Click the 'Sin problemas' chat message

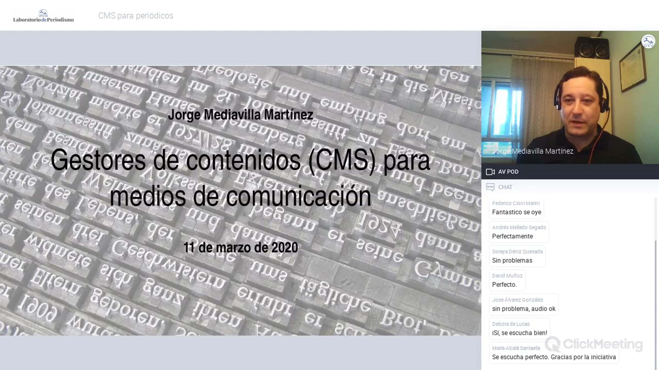512,260
